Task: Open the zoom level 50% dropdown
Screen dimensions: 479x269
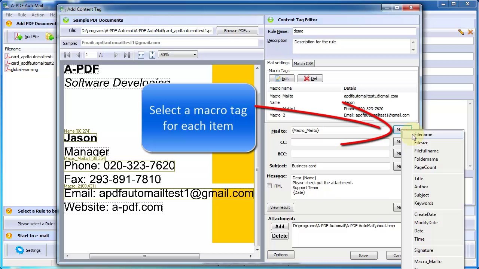Action: pos(178,55)
